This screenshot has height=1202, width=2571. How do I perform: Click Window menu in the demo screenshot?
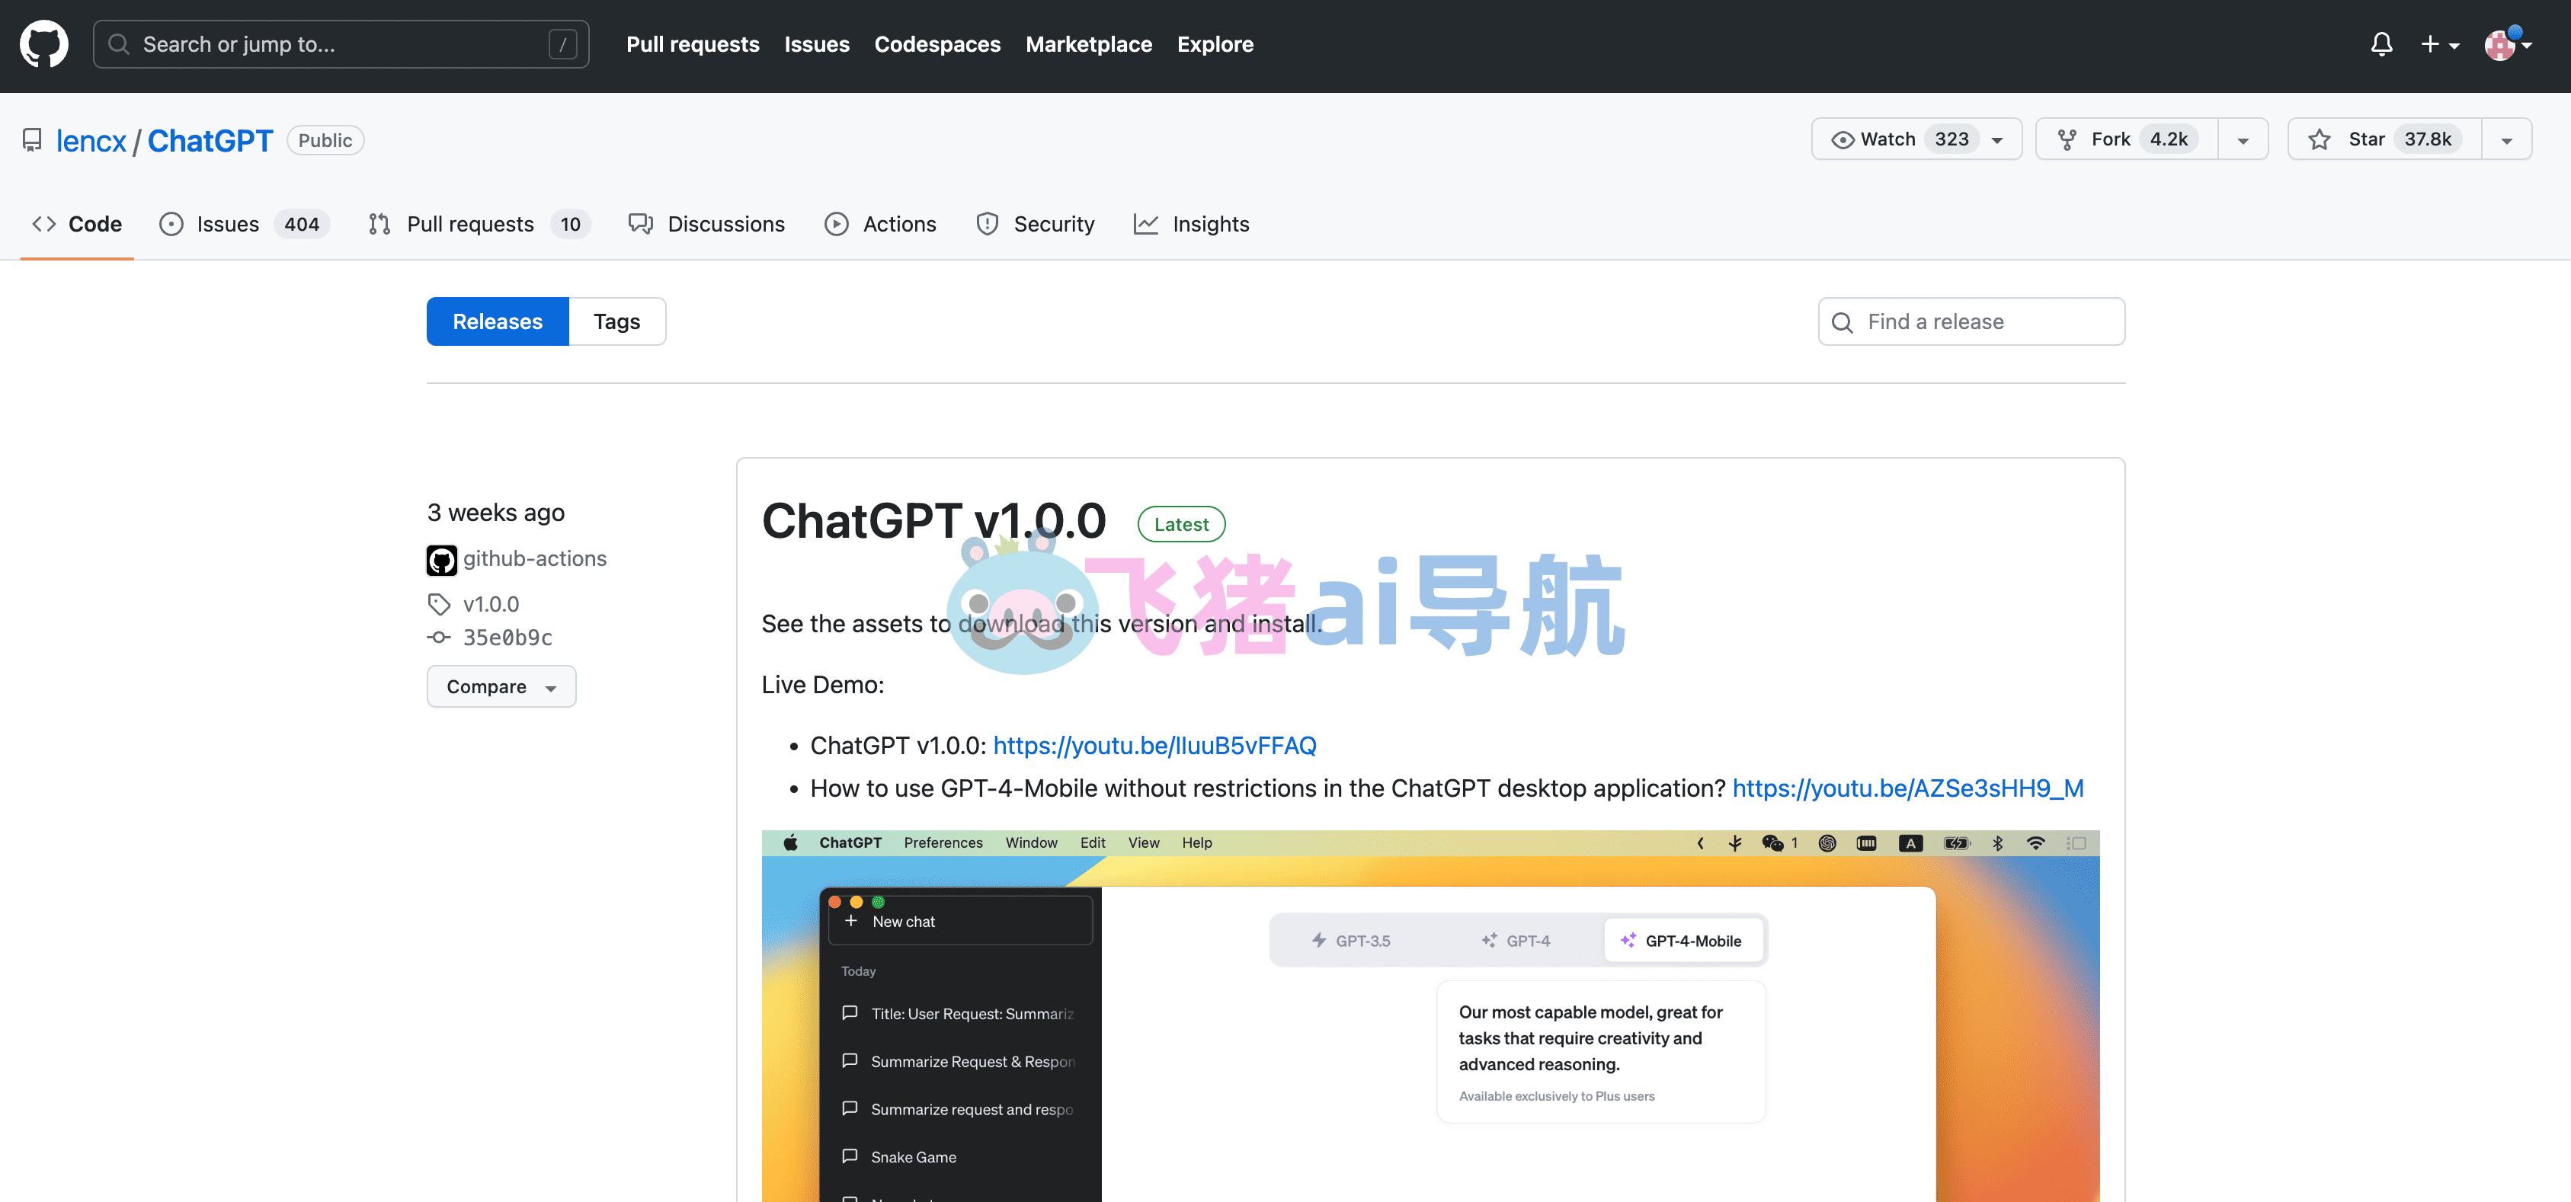tap(1031, 843)
